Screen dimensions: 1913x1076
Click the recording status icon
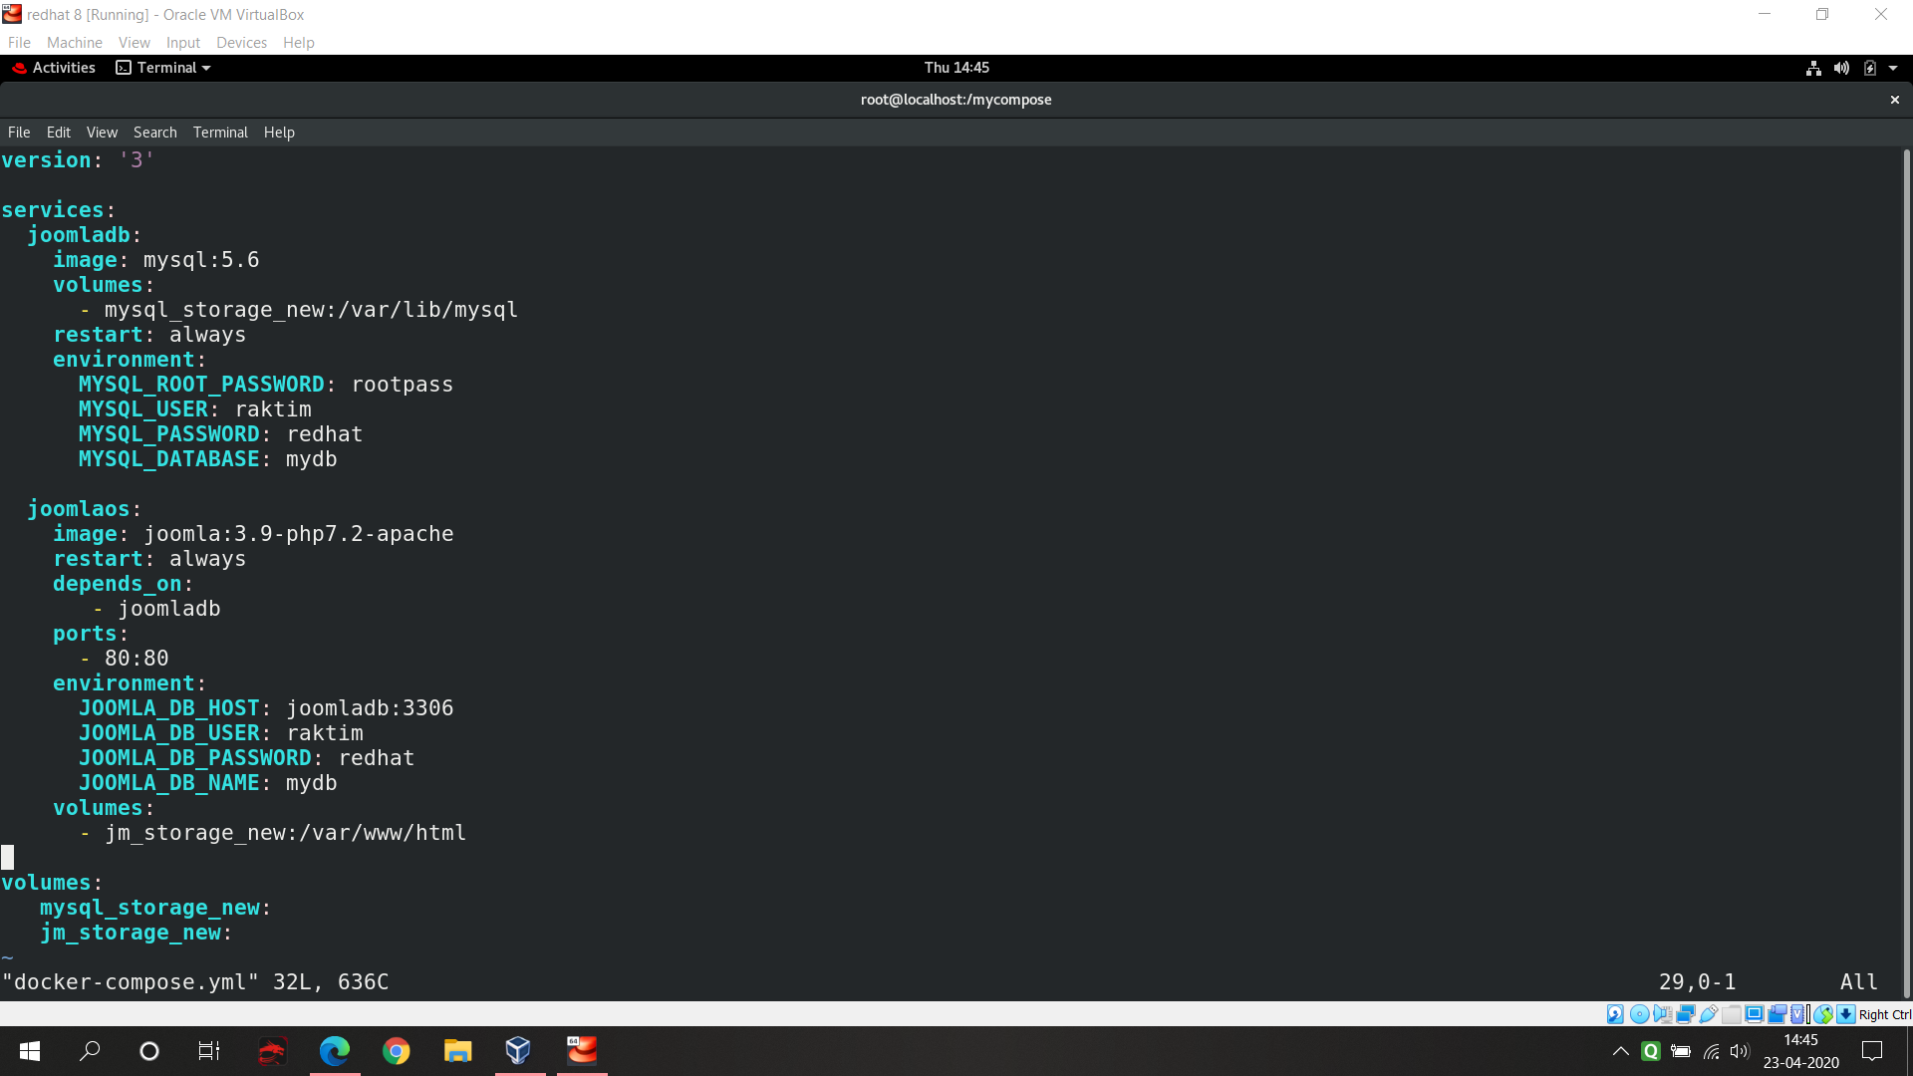point(1777,1014)
